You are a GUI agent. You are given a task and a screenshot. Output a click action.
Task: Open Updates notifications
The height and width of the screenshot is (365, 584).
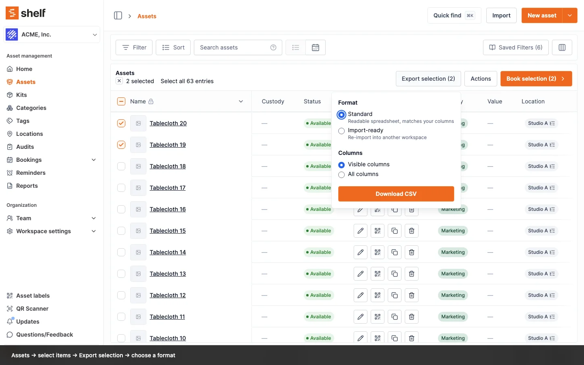(x=28, y=322)
